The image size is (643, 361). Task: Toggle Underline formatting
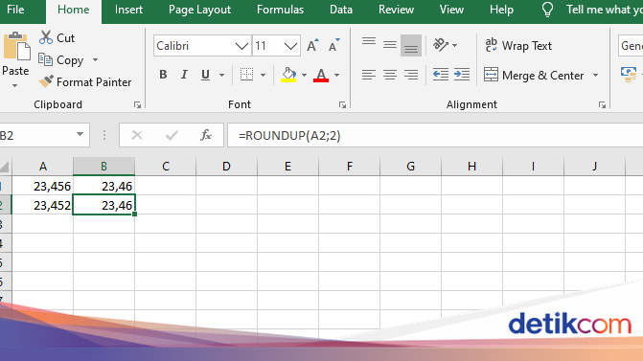205,75
